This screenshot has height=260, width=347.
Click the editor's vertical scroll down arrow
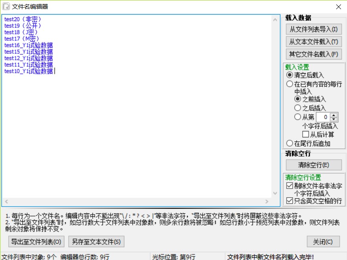pyautogui.click(x=275, y=193)
